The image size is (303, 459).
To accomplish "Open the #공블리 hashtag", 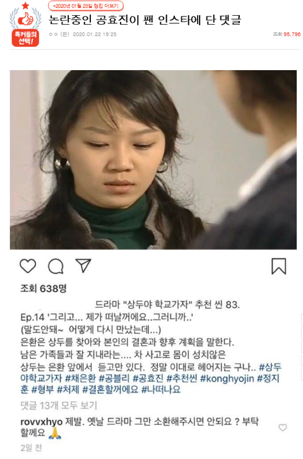I will pos(114,379).
